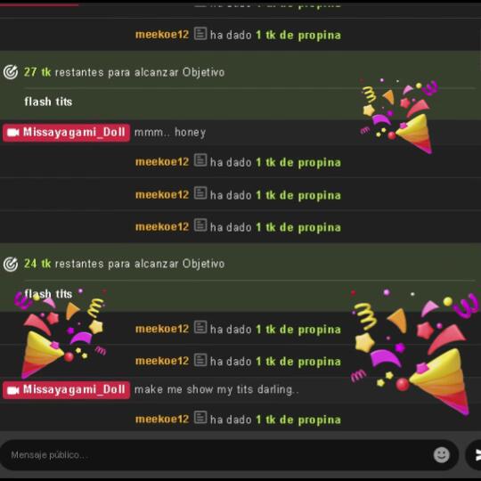Screen dimensions: 481x481
Task: Click the large party popper sticker beside 'darling' message
Action: tap(414, 352)
